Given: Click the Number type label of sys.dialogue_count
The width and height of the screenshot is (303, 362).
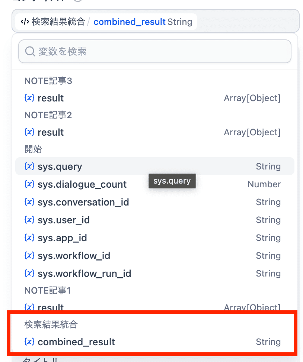Looking at the screenshot, I should click(x=264, y=184).
